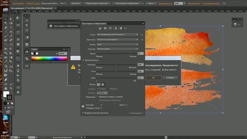The width and height of the screenshot is (247, 139).
Task: Toggle Привязать кривые к линиям checkbox
Action: [x=97, y=97]
